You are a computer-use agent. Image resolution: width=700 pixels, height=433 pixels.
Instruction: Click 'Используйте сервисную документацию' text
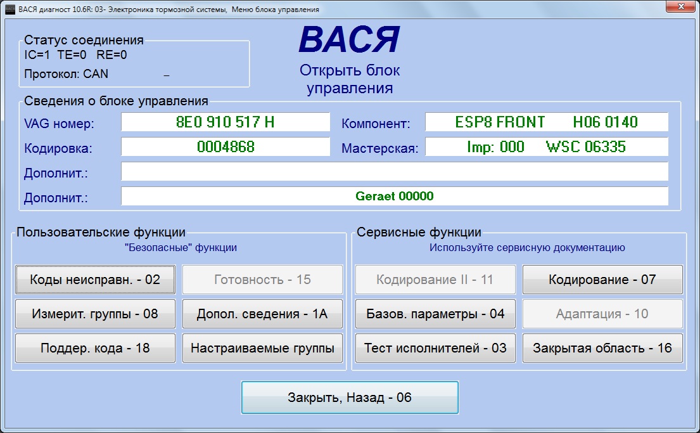(527, 247)
